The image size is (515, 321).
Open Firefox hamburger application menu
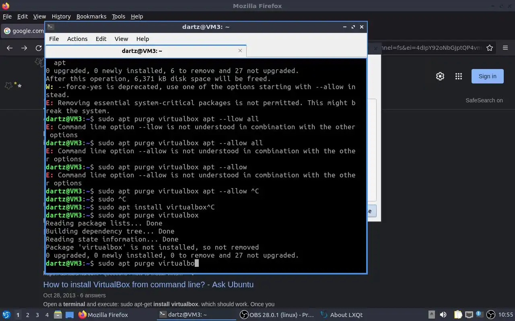pyautogui.click(x=505, y=48)
